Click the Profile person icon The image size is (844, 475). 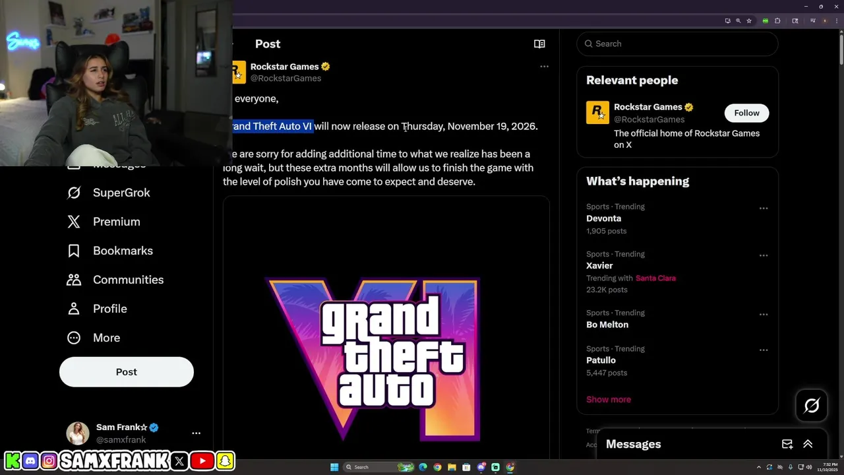pyautogui.click(x=74, y=309)
